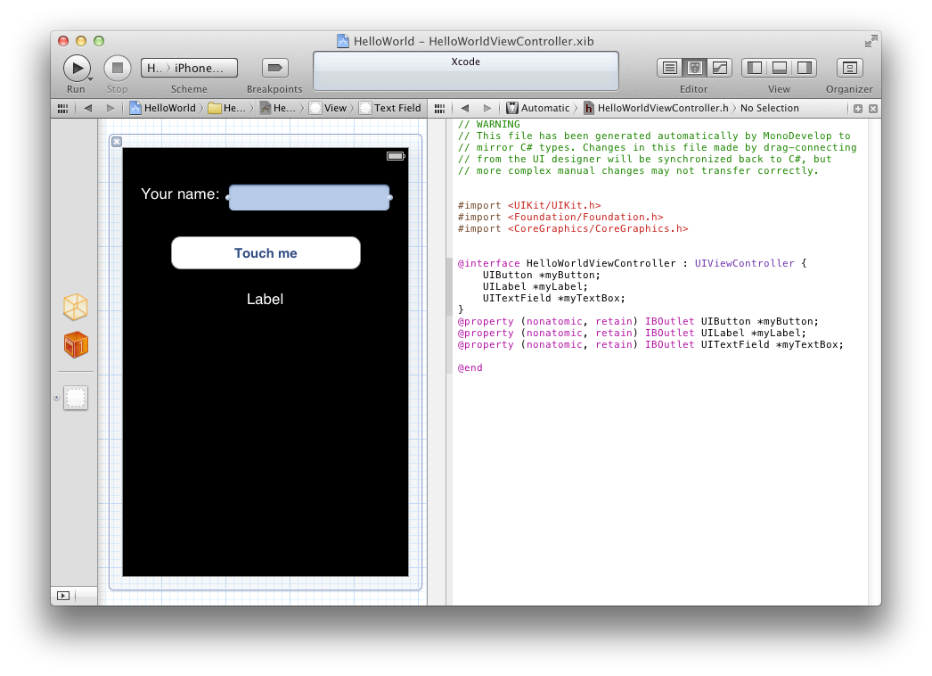Open the No Selection symbol jump menu
Viewport: 932px width, 676px height.
pyautogui.click(x=769, y=108)
